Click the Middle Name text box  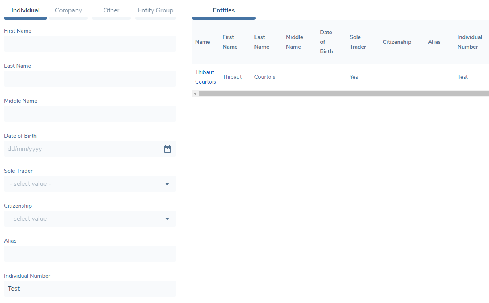click(x=90, y=114)
